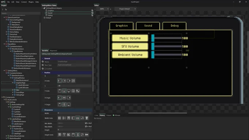Open the Project Default dropdown
Image resolution: width=249 pixels, height=140 pixels.
[x=126, y=9]
